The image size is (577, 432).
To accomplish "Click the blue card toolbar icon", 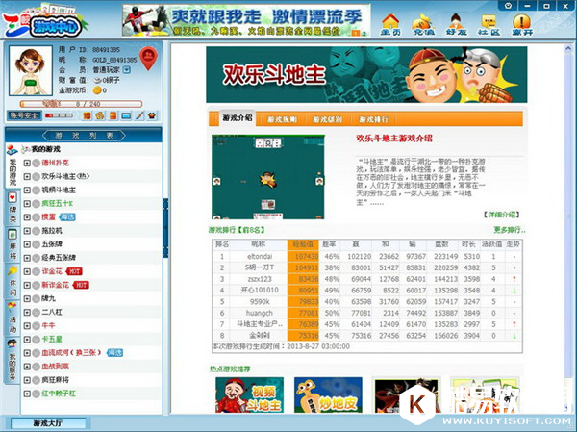I will (x=126, y=115).
